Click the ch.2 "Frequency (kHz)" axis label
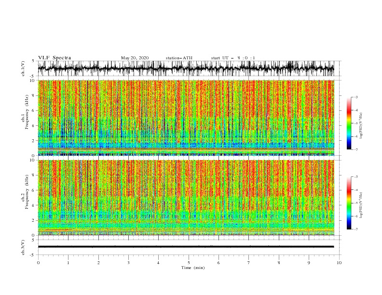 pos(27,192)
